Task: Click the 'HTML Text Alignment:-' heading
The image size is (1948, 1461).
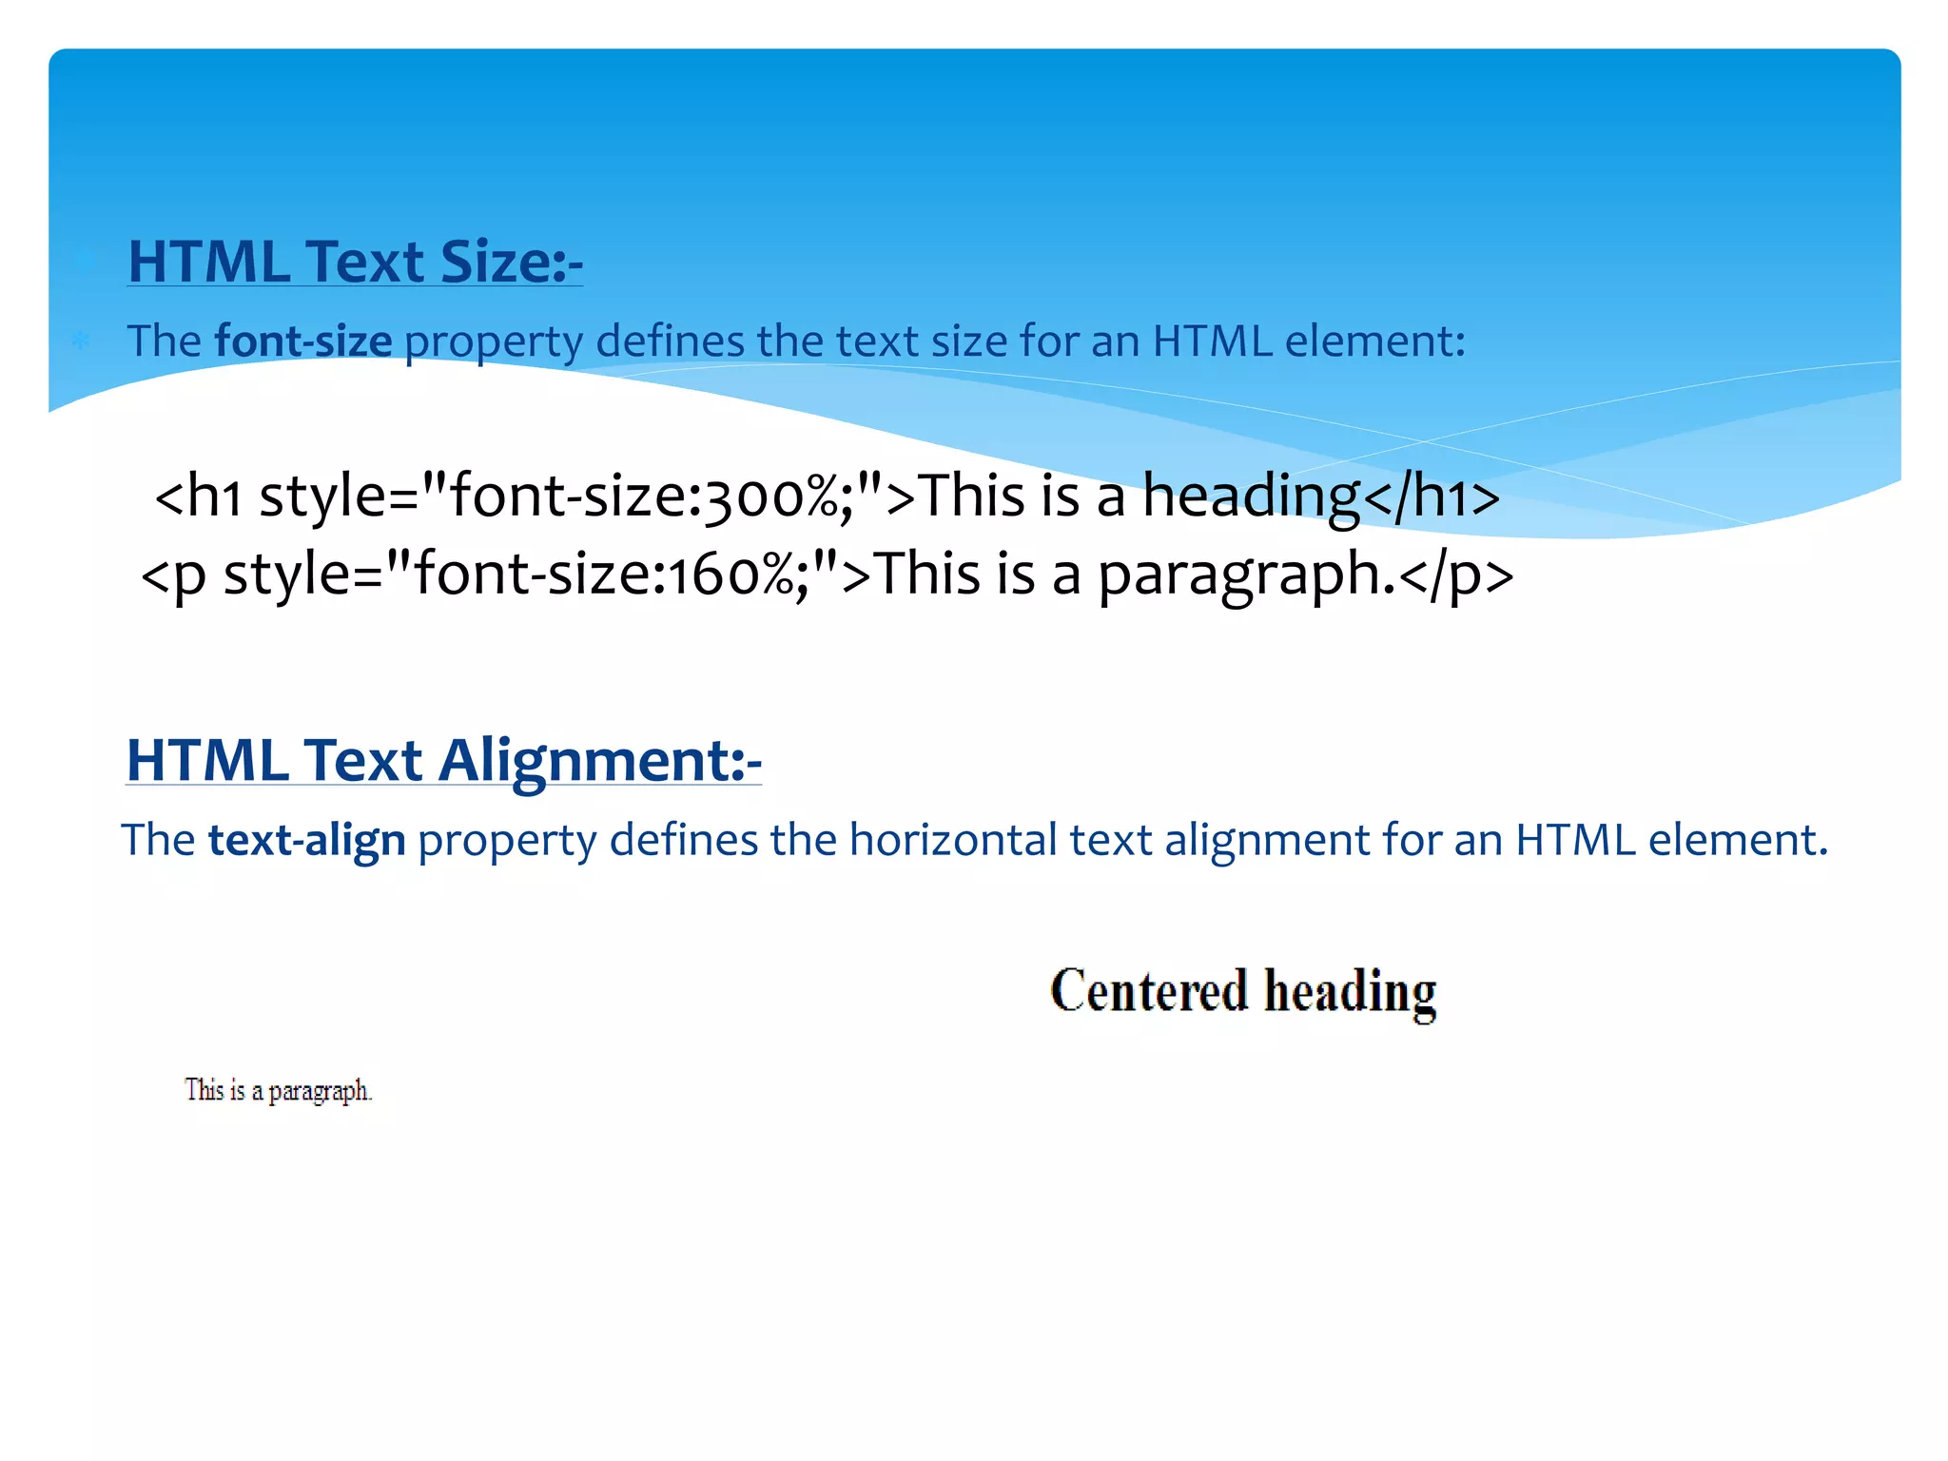Action: tap(444, 761)
